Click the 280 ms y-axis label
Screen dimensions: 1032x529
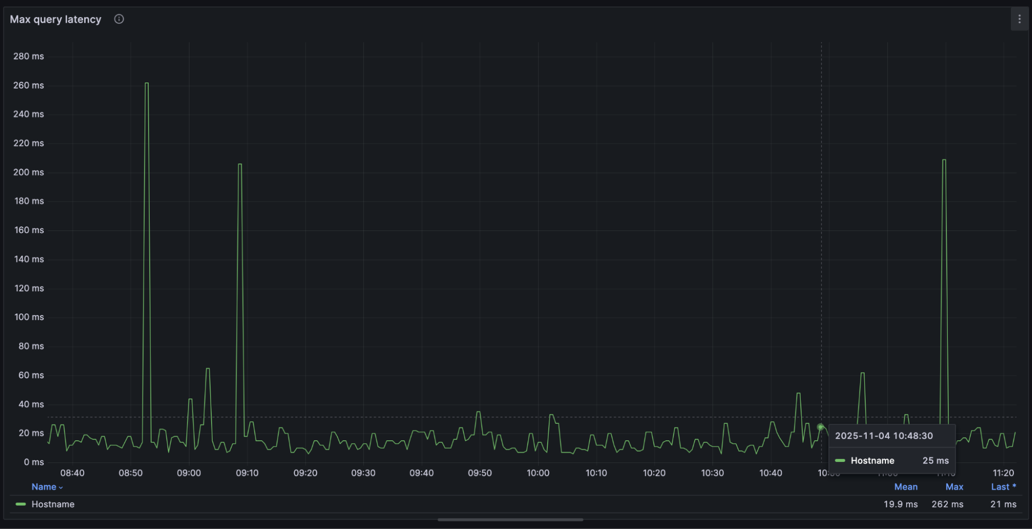click(x=29, y=56)
